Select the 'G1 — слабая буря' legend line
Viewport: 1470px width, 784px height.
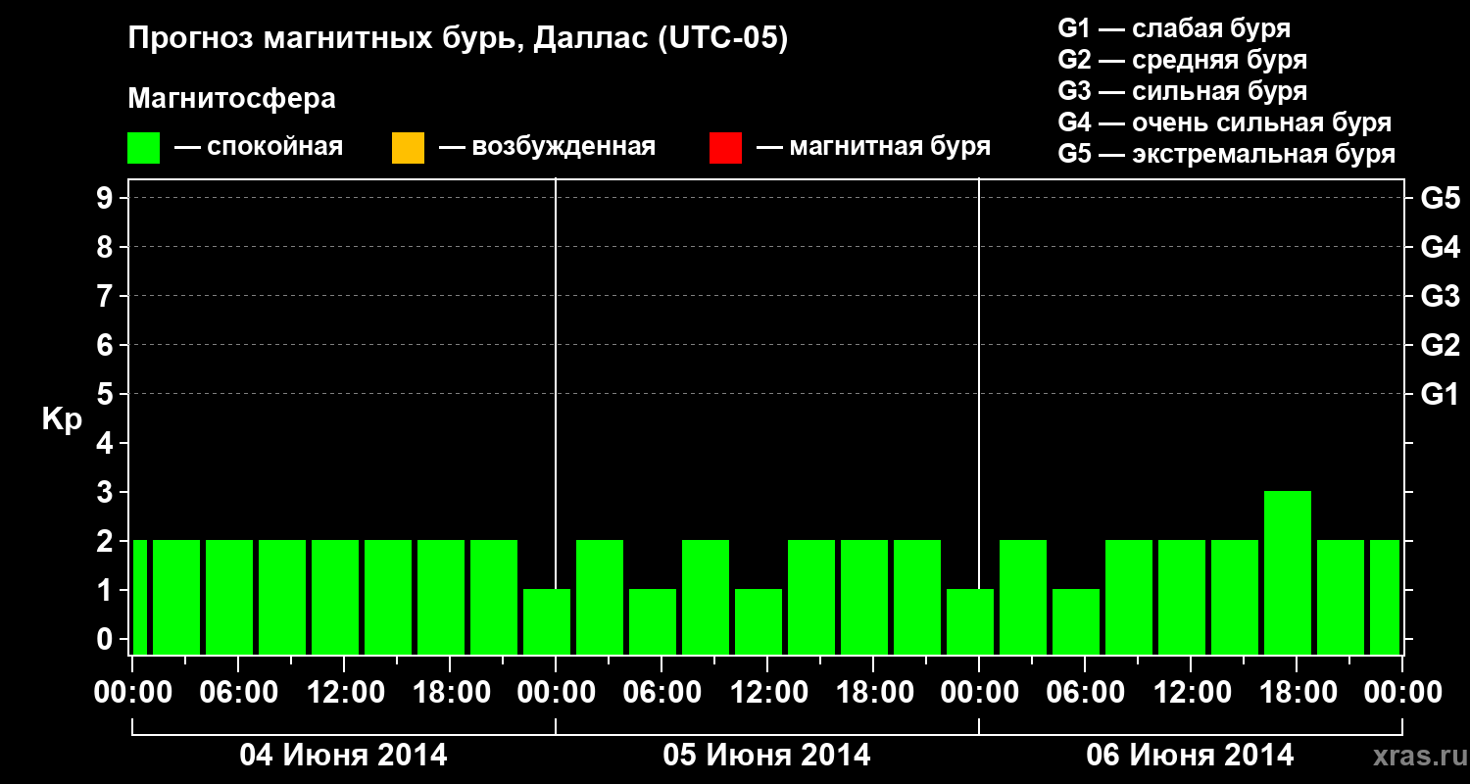1174,27
